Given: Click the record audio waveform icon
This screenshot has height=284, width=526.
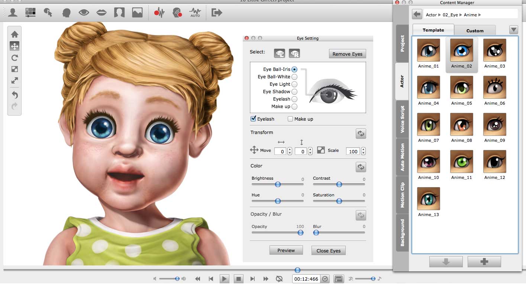Looking at the screenshot, I should click(x=159, y=13).
